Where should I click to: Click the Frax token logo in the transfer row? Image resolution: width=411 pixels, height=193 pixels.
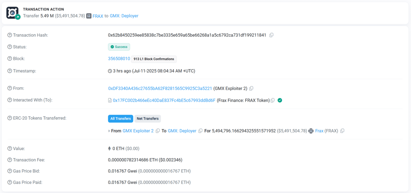311,131
